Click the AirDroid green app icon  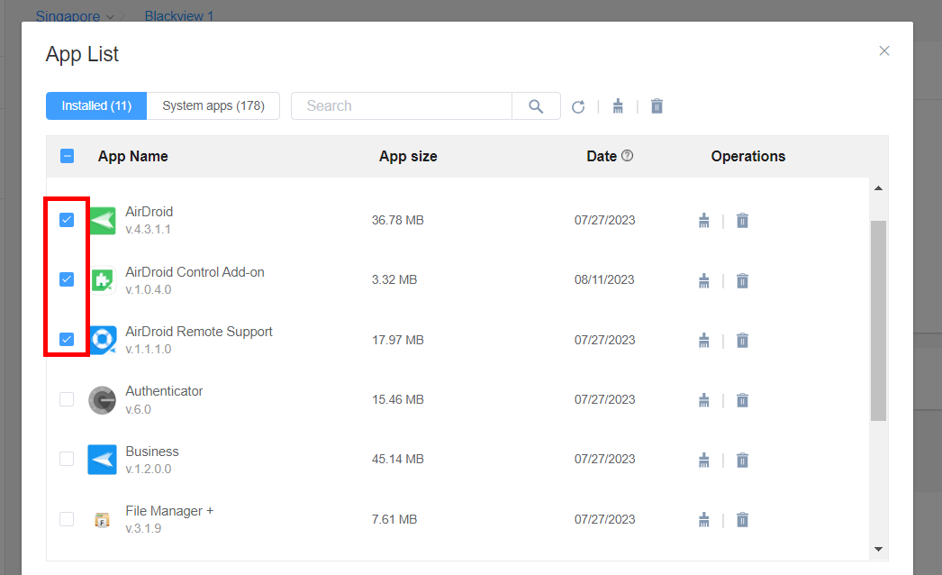(x=103, y=221)
